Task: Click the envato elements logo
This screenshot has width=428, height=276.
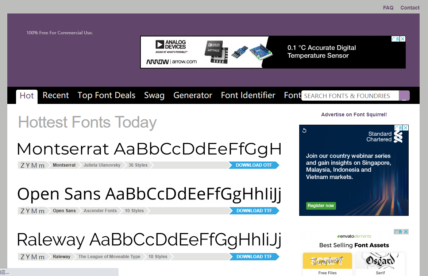Action: pos(354,236)
